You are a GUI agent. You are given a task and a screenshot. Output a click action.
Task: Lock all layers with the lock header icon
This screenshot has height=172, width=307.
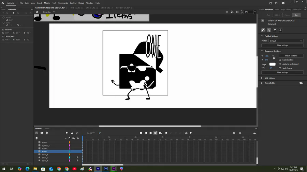click(78, 138)
